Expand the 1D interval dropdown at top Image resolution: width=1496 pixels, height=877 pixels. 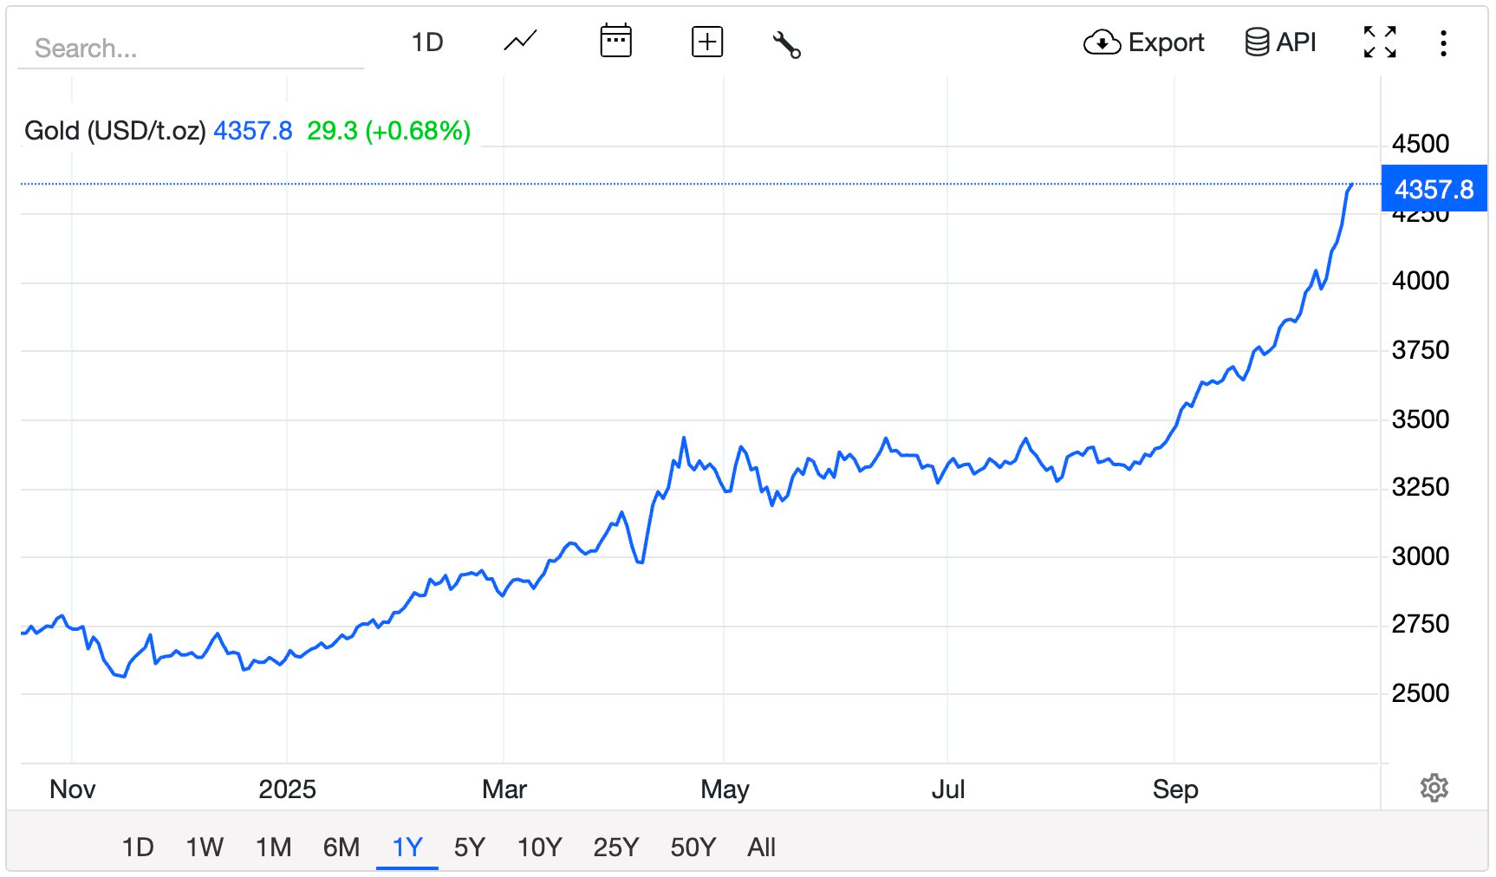pos(427,42)
